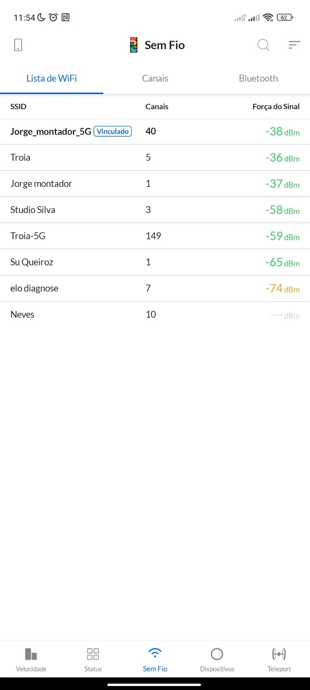Image resolution: width=310 pixels, height=690 pixels.
Task: Tap the phone device icon
Action: pyautogui.click(x=18, y=45)
